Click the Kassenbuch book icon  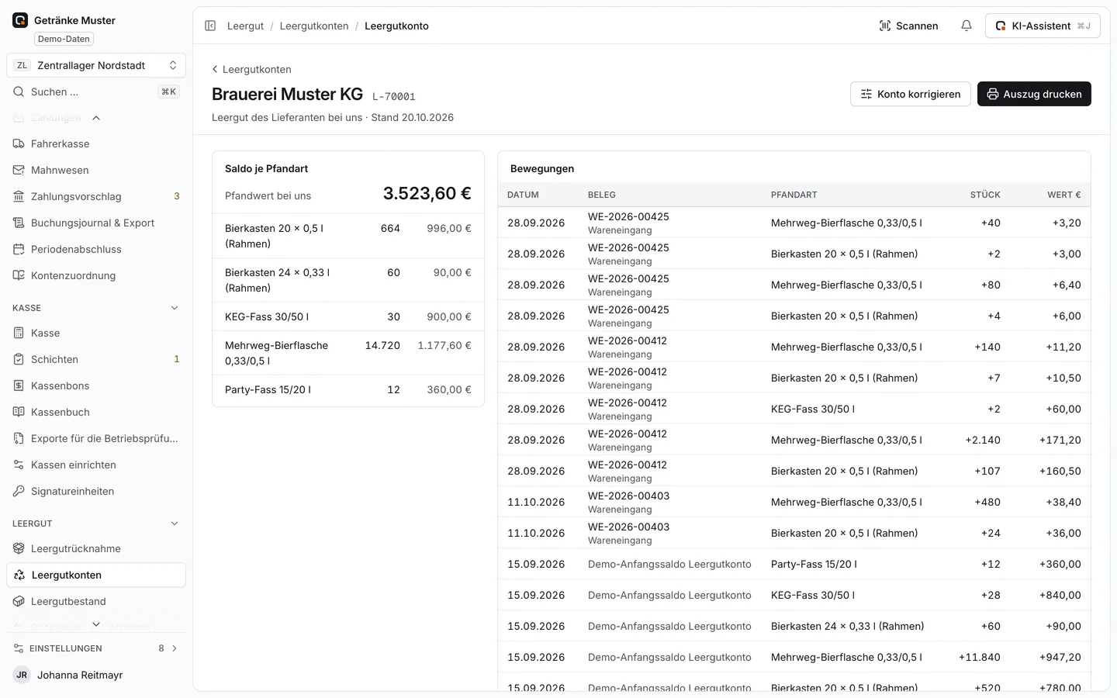coord(19,412)
